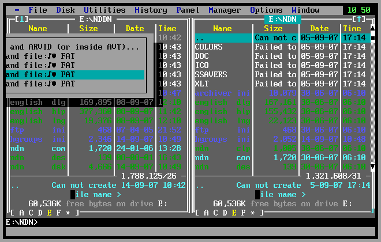Click the scrollbar up arrow in right panel

(x=372, y=28)
